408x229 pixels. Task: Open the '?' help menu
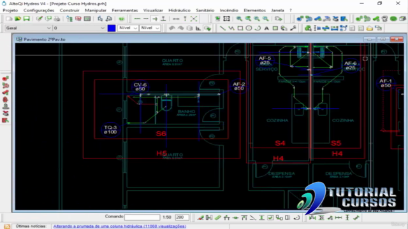point(291,10)
